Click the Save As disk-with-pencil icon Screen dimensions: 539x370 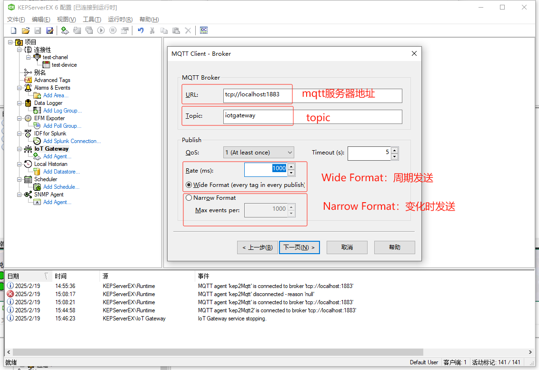(x=50, y=31)
